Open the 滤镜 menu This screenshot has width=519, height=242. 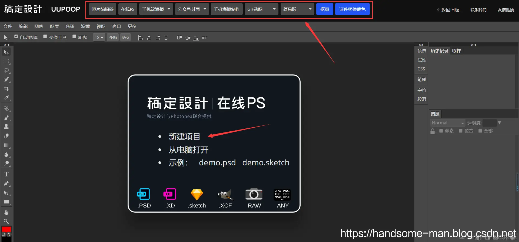click(85, 26)
